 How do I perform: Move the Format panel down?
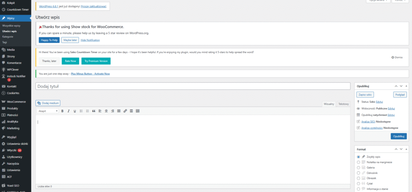401,149
